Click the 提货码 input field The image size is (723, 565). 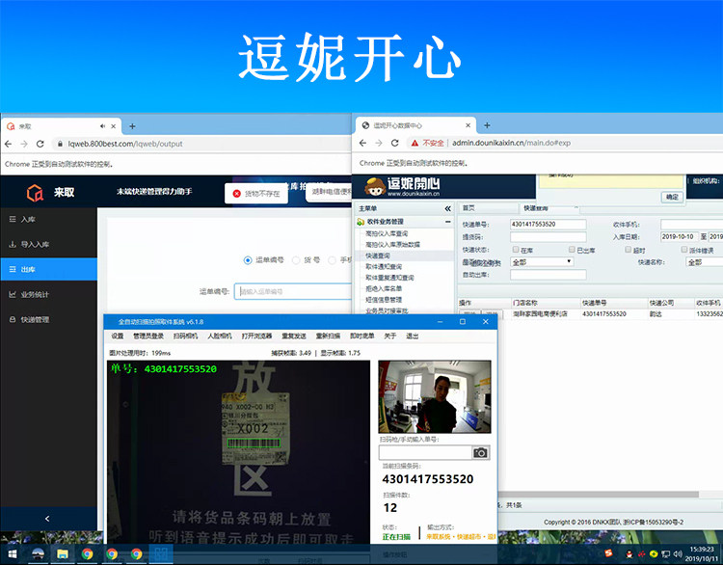click(x=549, y=237)
